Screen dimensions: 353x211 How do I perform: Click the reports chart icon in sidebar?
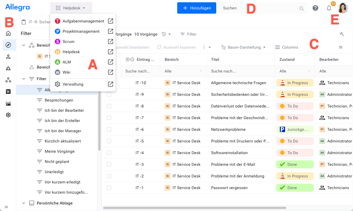click(8, 104)
